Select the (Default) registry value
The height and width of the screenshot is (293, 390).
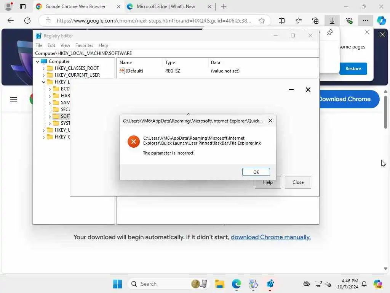point(131,71)
